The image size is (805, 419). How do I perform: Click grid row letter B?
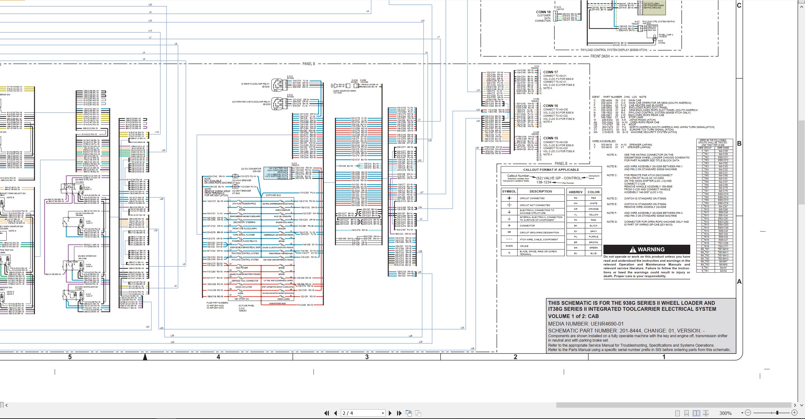click(x=739, y=143)
